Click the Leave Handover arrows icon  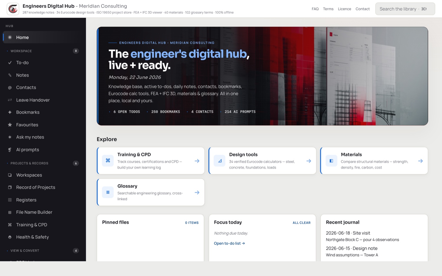[x=10, y=100]
